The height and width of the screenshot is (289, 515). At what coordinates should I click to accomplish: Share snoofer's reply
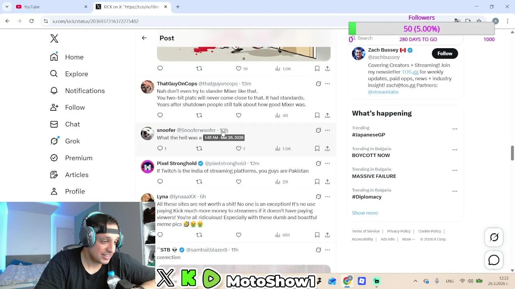pyautogui.click(x=328, y=149)
